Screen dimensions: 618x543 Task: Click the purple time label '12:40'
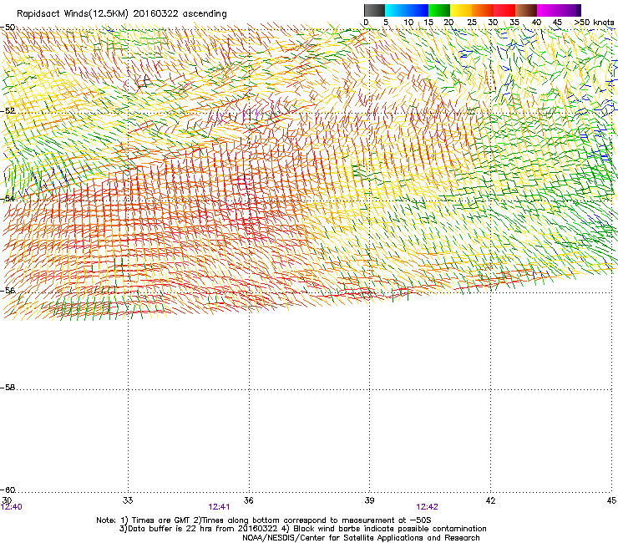pyautogui.click(x=12, y=507)
